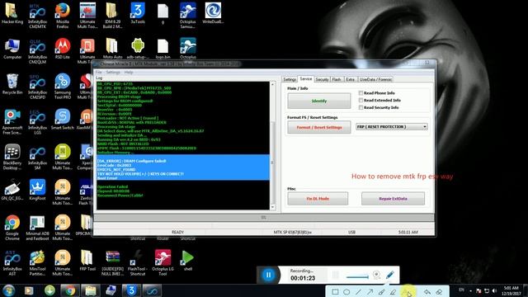Open the BlackBerry Desktop shortcut
This screenshot has width=528, height=297.
point(12,158)
